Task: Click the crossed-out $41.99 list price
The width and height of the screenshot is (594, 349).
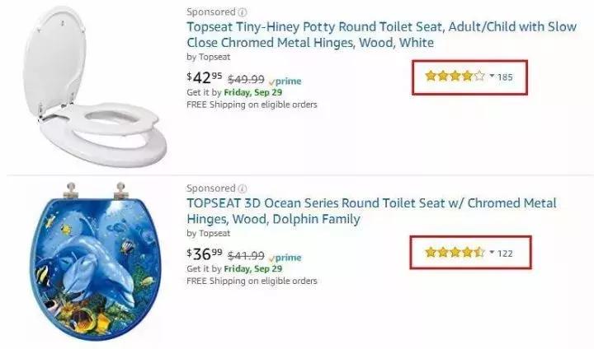Action: 246,256
